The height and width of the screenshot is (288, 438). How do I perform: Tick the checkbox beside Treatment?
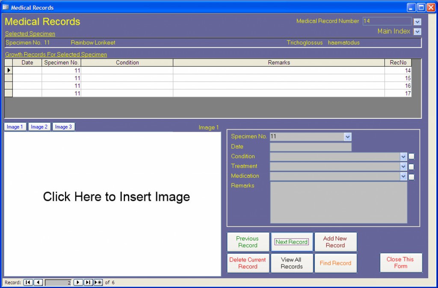(x=411, y=167)
